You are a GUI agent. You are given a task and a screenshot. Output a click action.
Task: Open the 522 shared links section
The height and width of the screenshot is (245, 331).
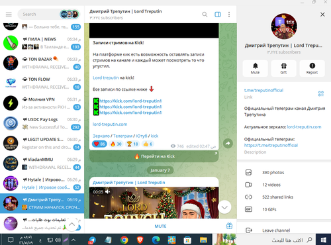(x=284, y=197)
